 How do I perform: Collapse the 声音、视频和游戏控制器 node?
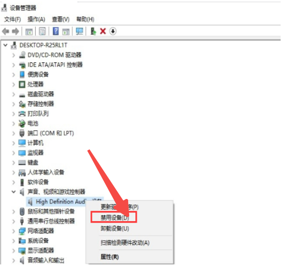pos(13,192)
